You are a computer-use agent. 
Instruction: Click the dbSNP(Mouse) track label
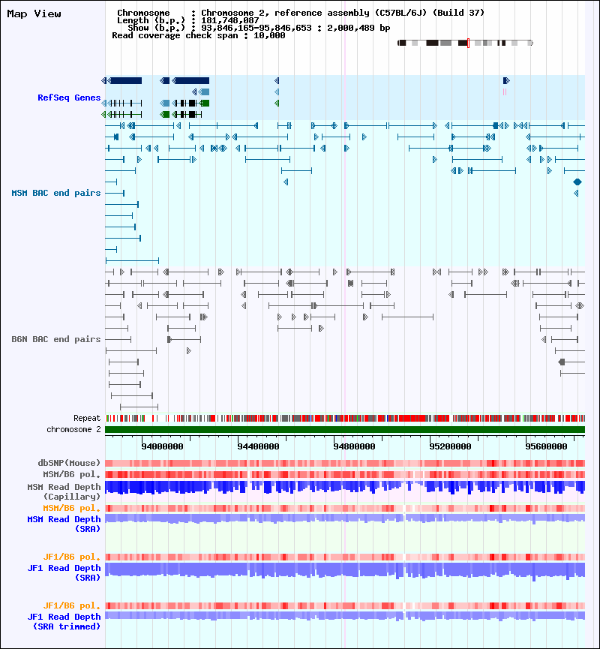pos(69,463)
